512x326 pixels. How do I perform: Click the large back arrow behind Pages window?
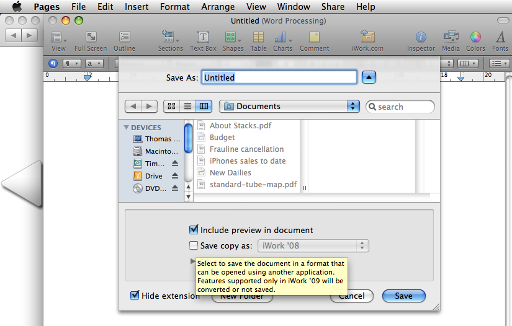pos(22,183)
